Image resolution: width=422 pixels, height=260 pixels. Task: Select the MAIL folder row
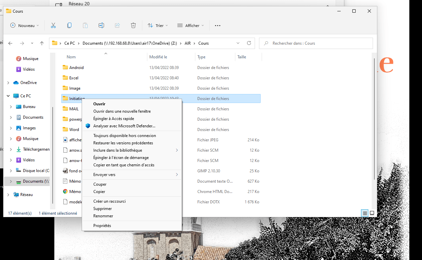pyautogui.click(x=161, y=109)
